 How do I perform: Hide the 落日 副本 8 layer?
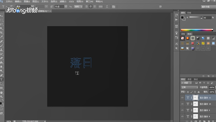[x=182, y=116]
